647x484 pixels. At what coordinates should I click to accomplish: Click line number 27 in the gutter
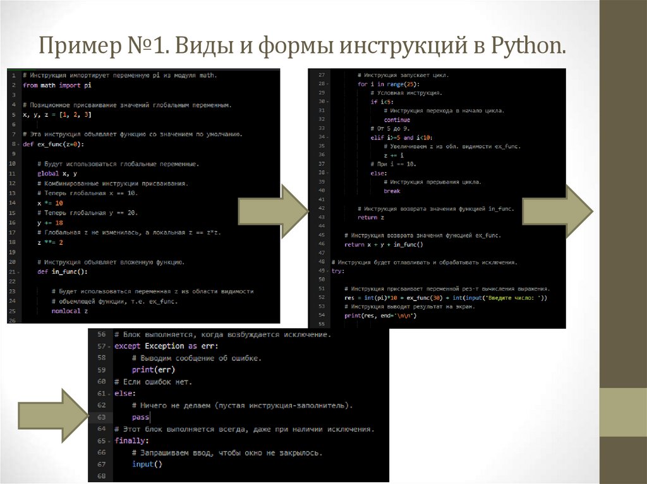pyautogui.click(x=322, y=75)
